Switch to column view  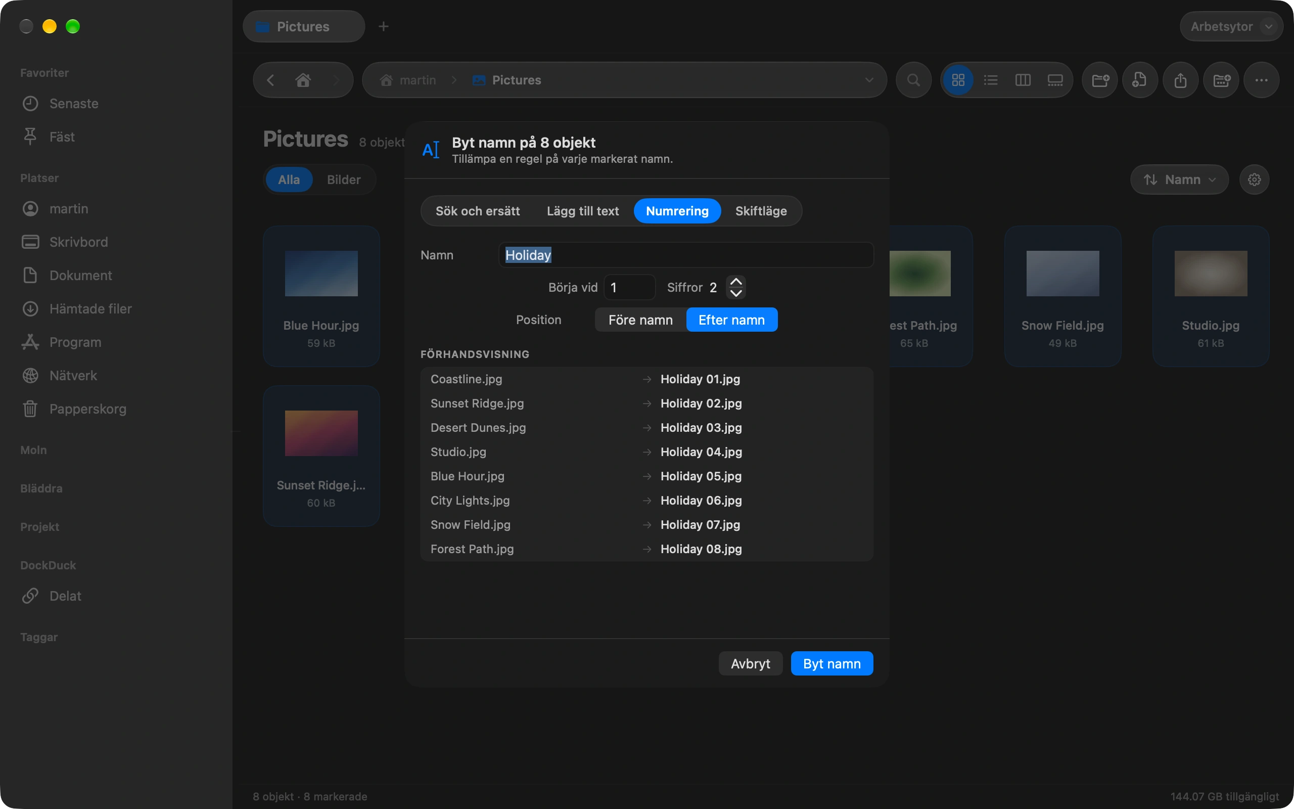point(1023,80)
